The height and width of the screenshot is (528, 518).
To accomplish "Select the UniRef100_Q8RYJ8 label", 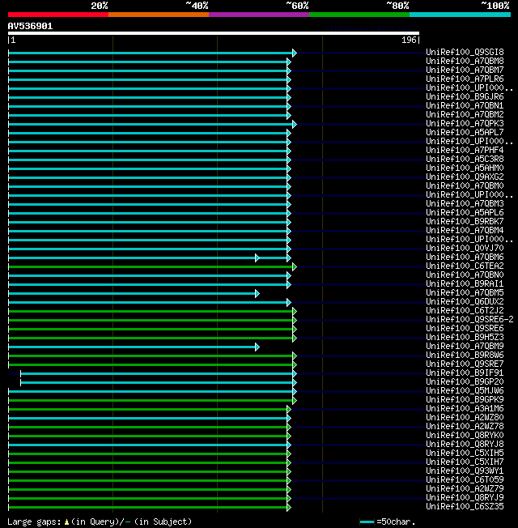I will [465, 444].
